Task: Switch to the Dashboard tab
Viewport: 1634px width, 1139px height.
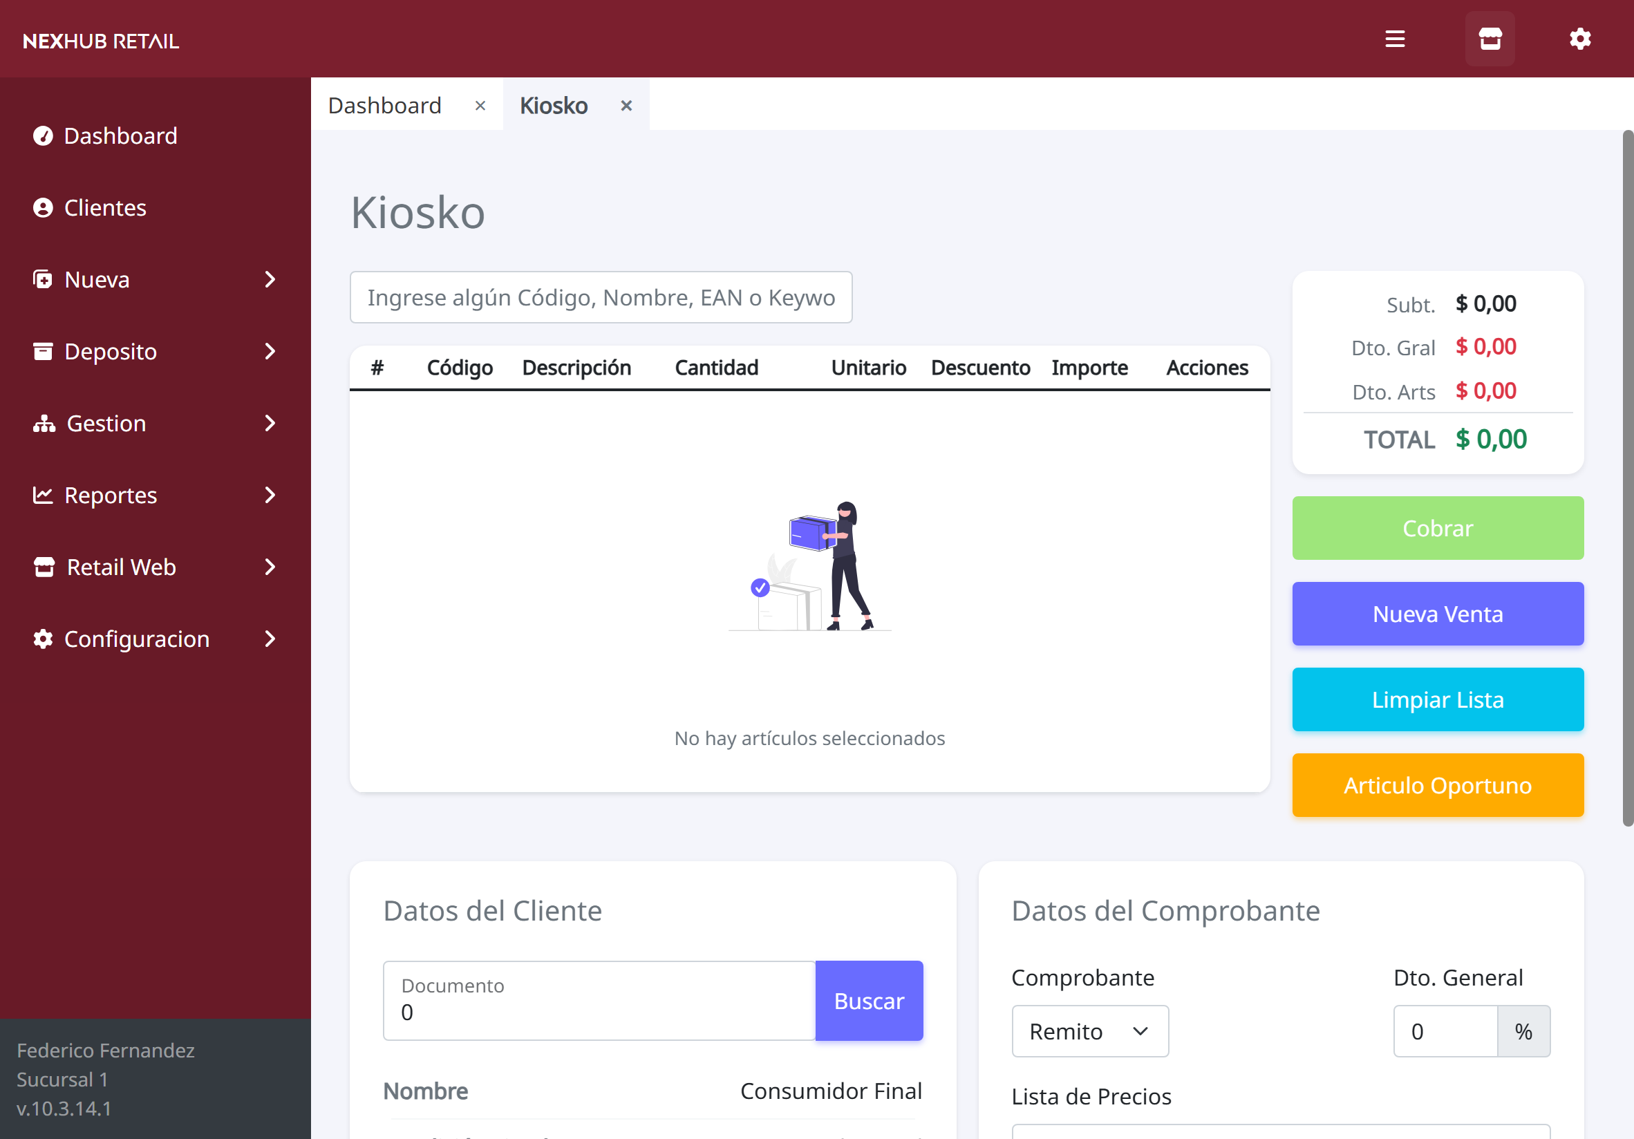Action: point(385,105)
